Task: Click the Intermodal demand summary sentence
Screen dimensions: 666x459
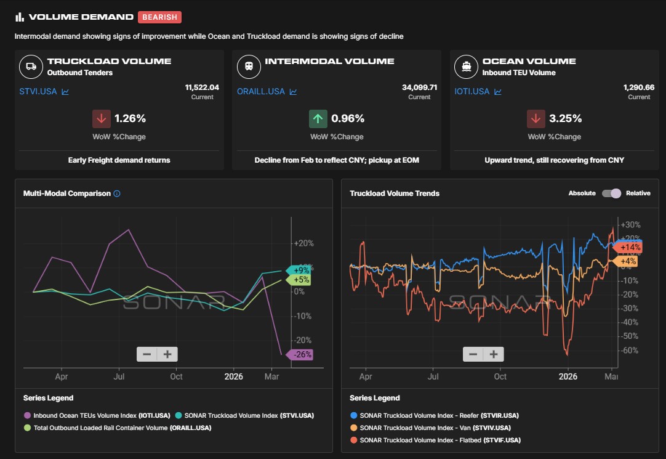Action: click(x=209, y=36)
